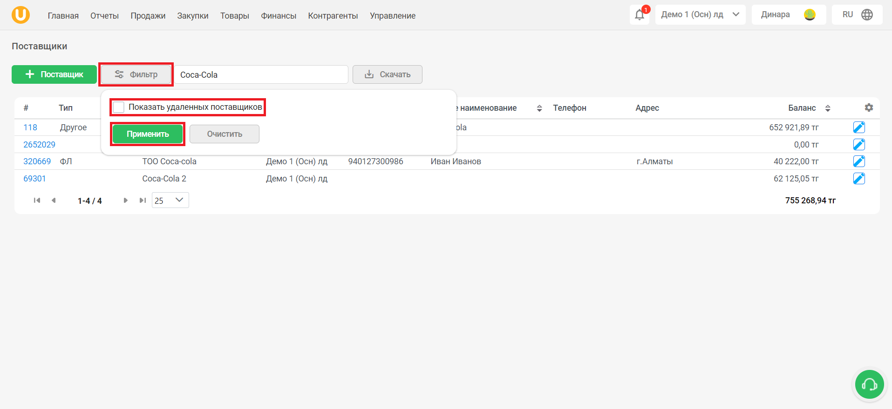Open rows-per-page dropdown showing 25

[170, 200]
